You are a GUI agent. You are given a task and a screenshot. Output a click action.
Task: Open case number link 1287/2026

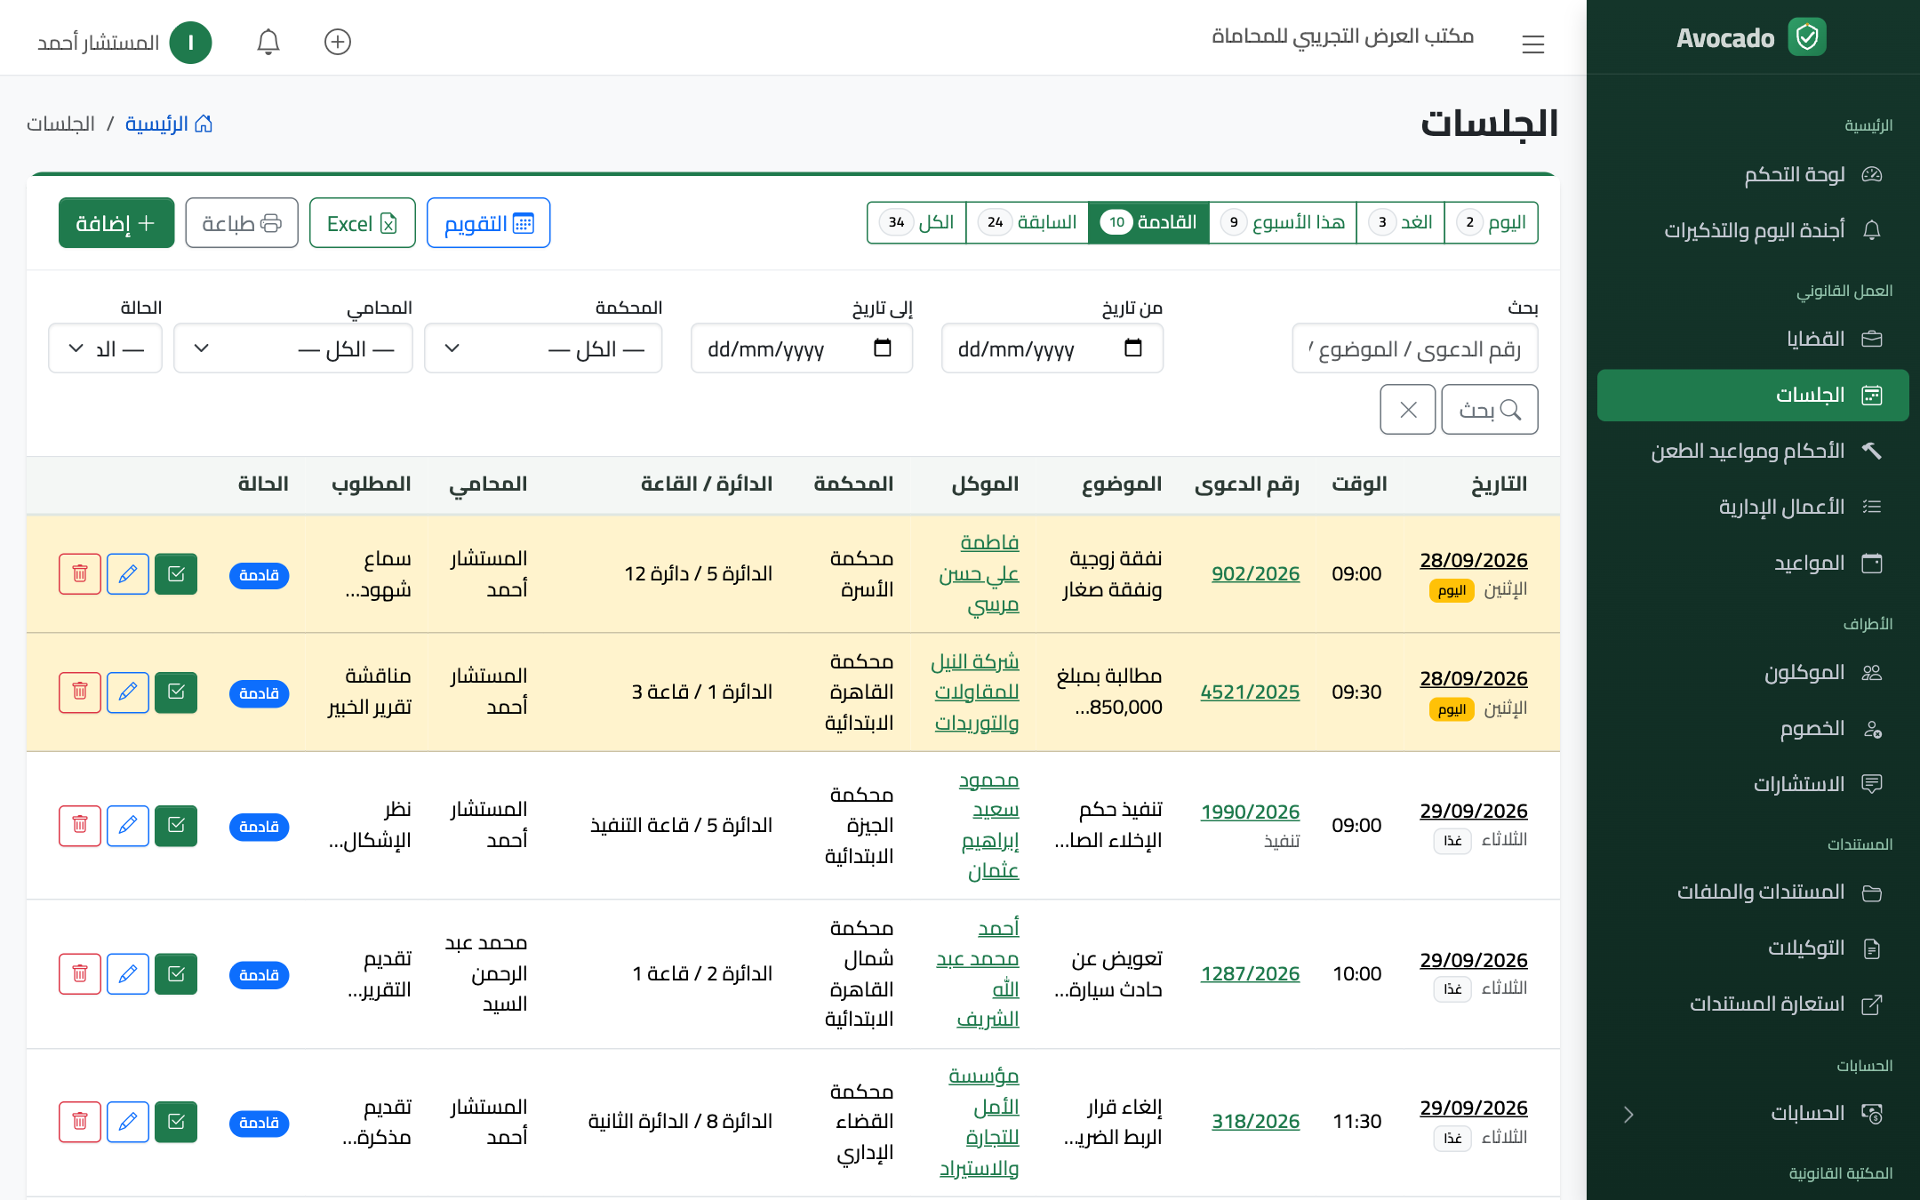(1250, 974)
